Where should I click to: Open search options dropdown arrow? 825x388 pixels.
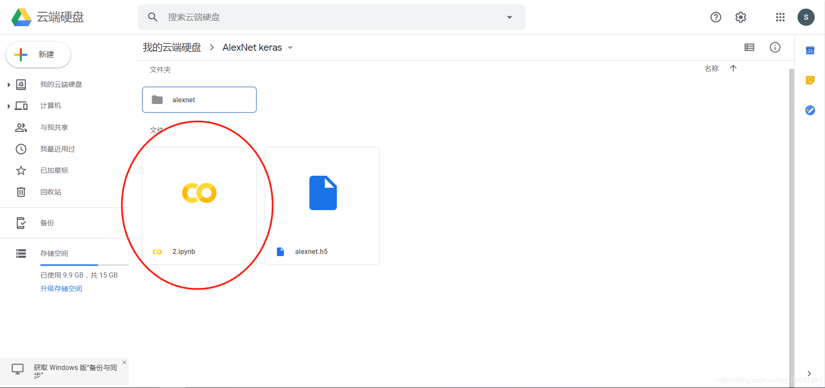[510, 17]
